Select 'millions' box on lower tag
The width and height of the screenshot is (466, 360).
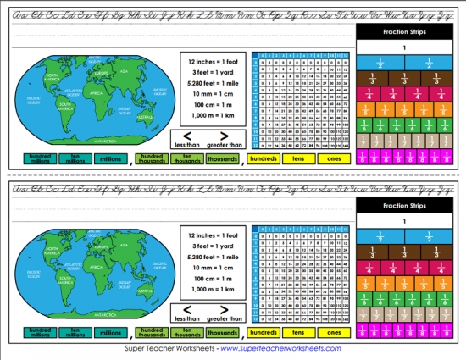(x=110, y=332)
